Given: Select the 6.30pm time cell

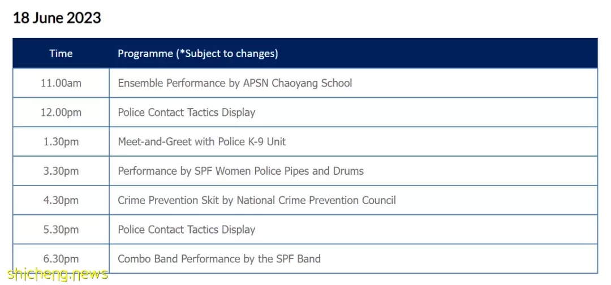Looking at the screenshot, I should (61, 259).
